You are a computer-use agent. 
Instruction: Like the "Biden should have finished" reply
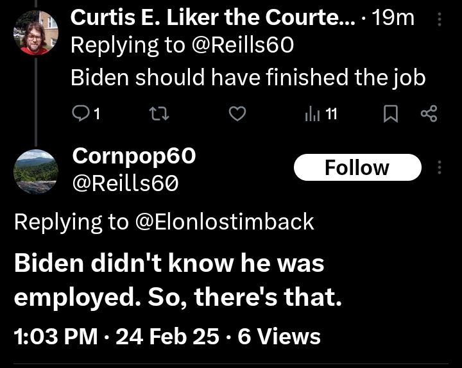pos(237,114)
